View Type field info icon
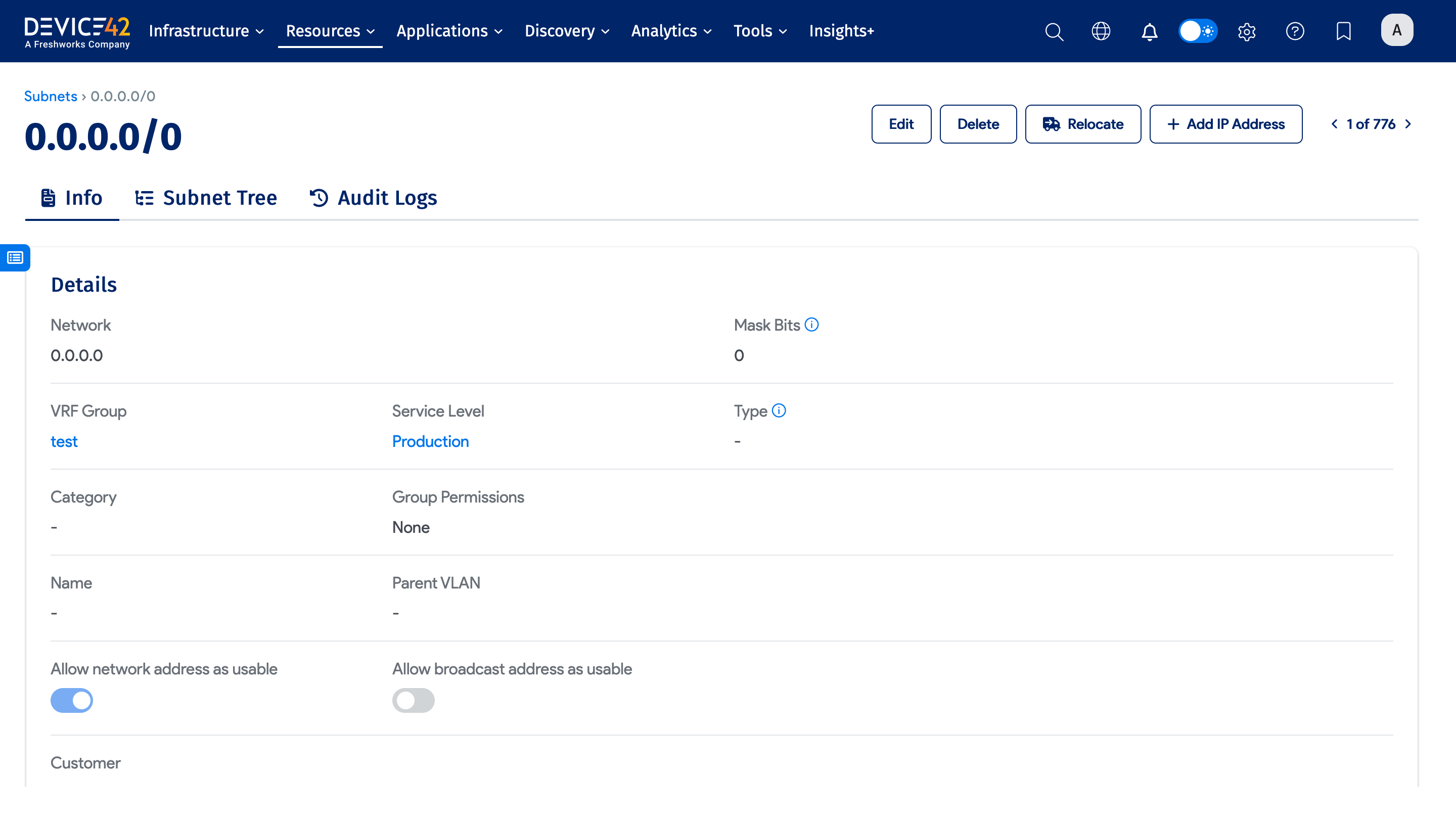 coord(779,411)
